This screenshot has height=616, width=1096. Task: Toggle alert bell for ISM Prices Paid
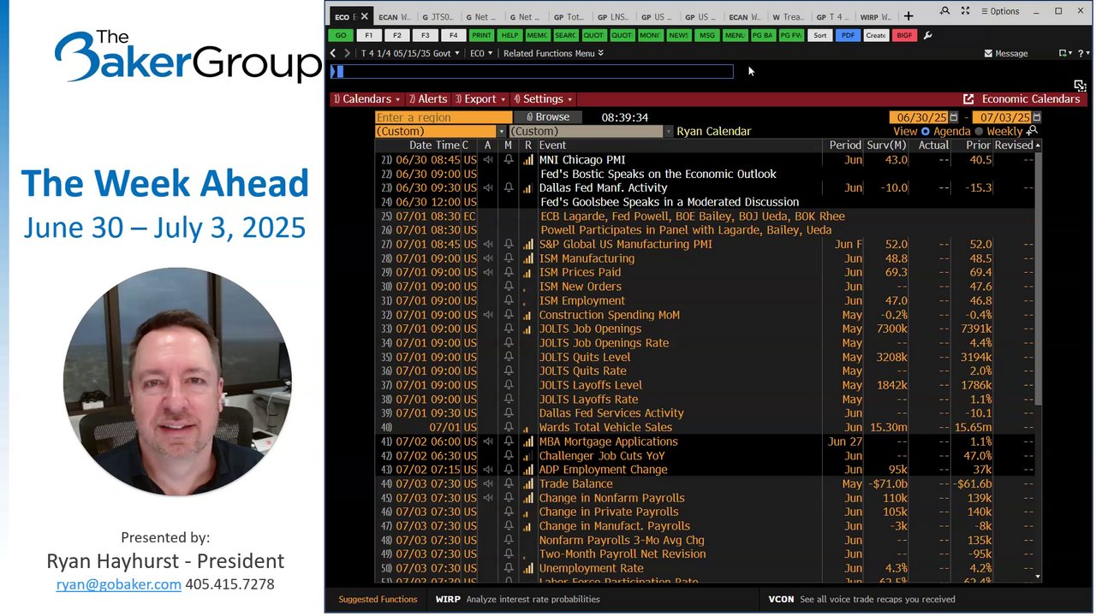[x=509, y=273]
